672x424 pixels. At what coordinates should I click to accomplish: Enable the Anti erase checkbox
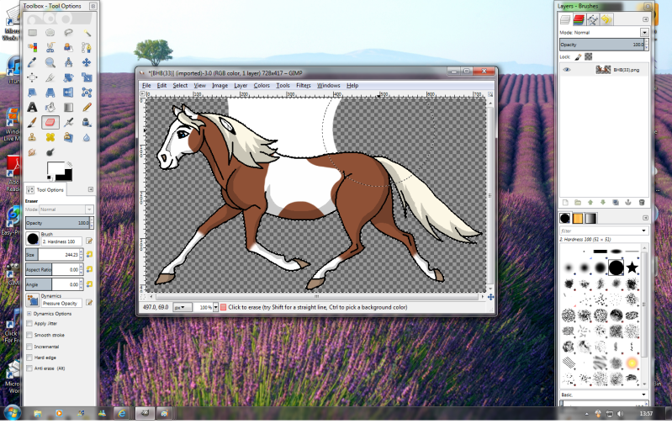pyautogui.click(x=29, y=368)
